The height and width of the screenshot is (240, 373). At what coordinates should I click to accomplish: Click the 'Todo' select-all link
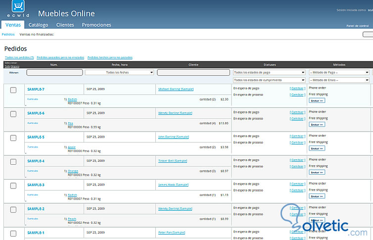pos(7,66)
